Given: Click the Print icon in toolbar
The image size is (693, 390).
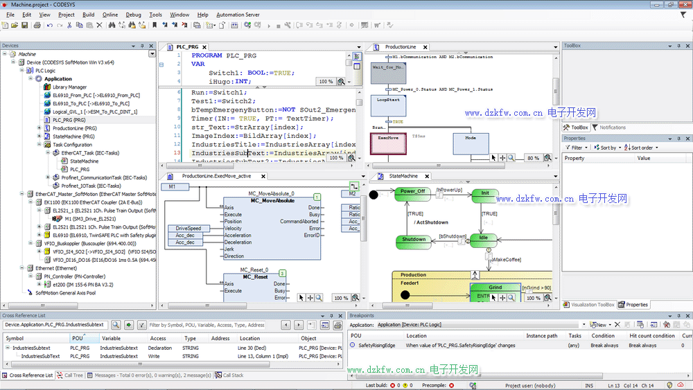Looking at the screenshot, I should click(x=36, y=26).
